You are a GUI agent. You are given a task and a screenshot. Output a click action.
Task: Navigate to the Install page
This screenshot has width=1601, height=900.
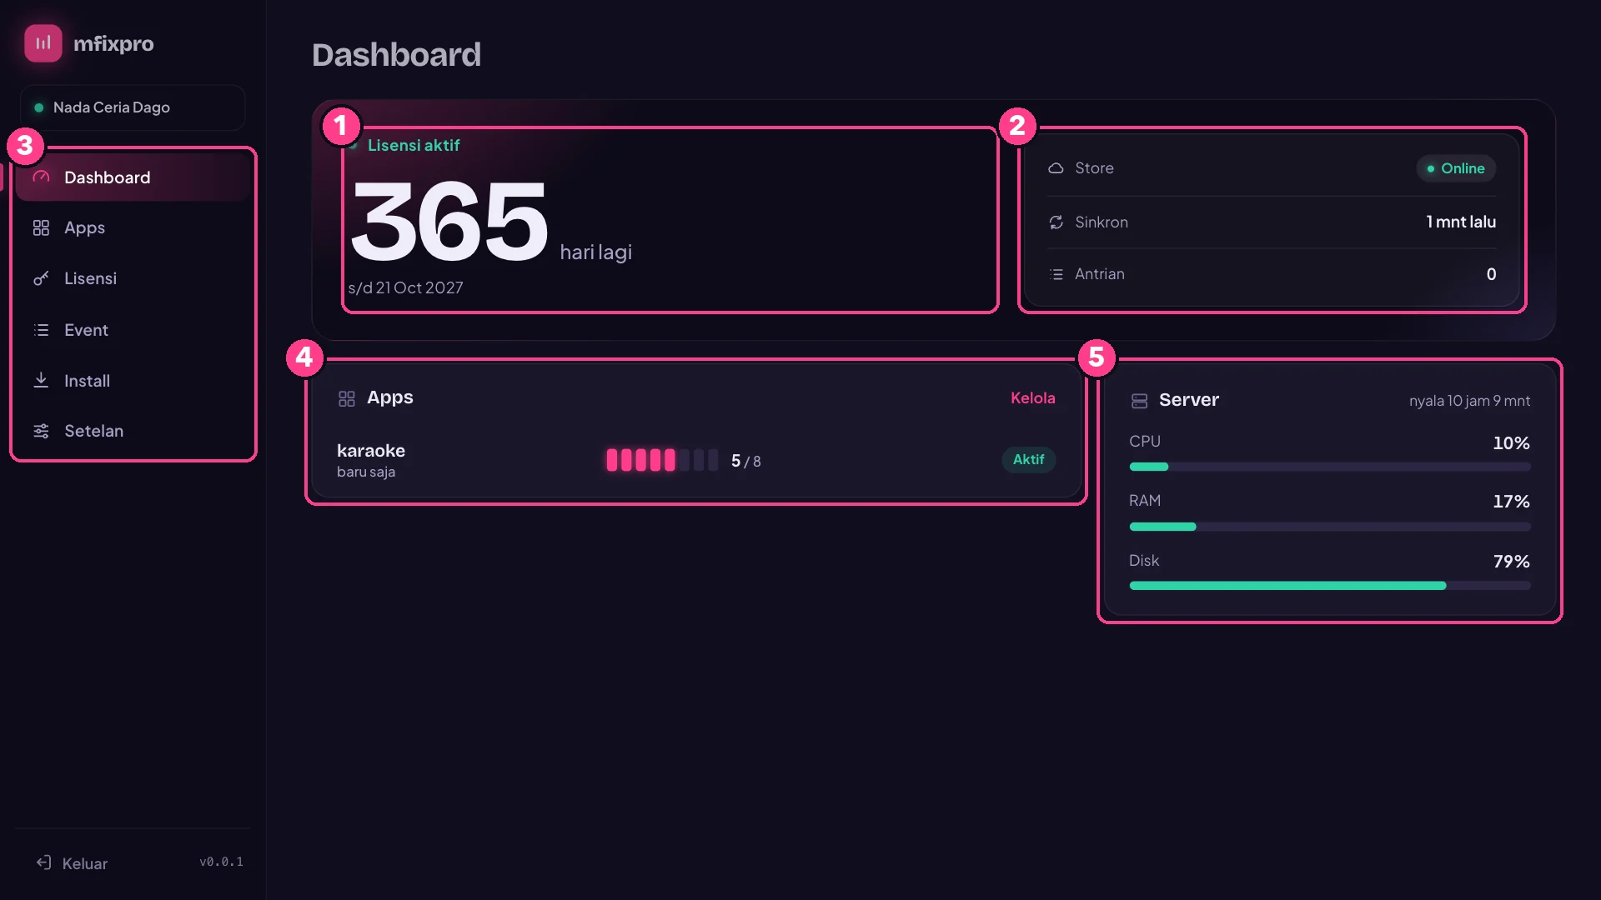pyautogui.click(x=133, y=381)
